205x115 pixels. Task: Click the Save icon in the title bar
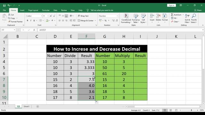pyautogui.click(x=4, y=5)
